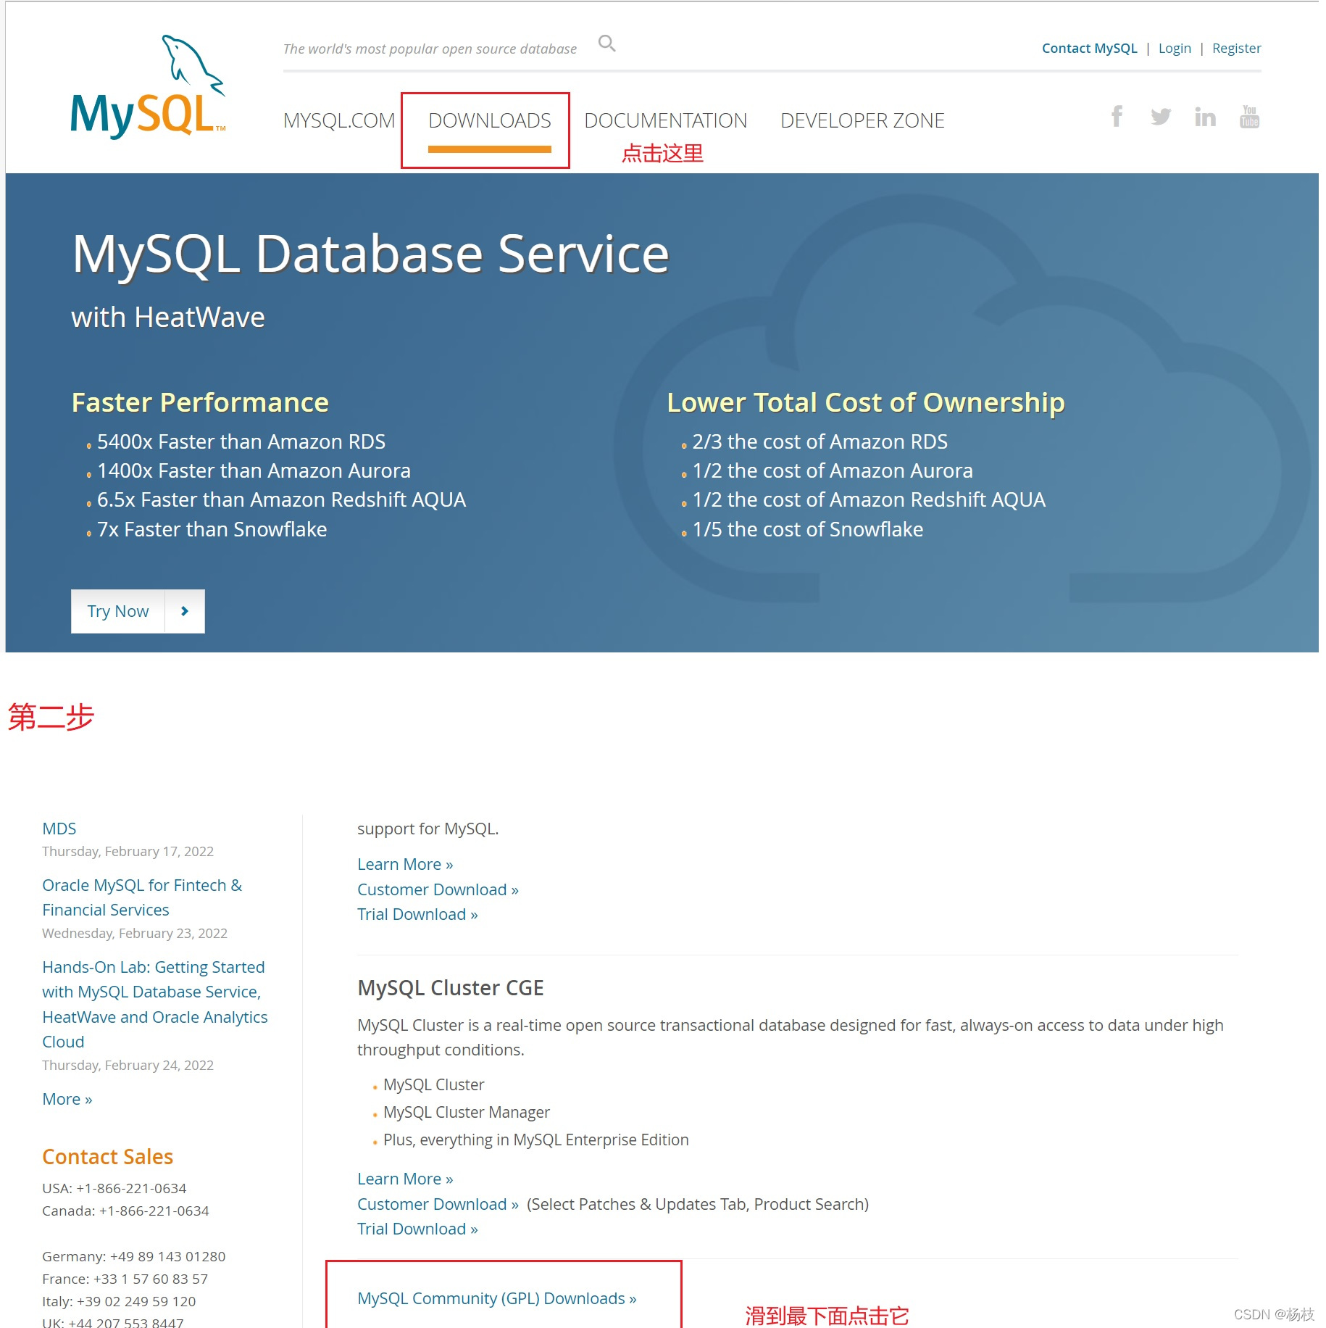Viewport: 1326px width, 1328px height.
Task: Click Learn More » under MySQL Cluster CGE
Action: click(x=405, y=1179)
